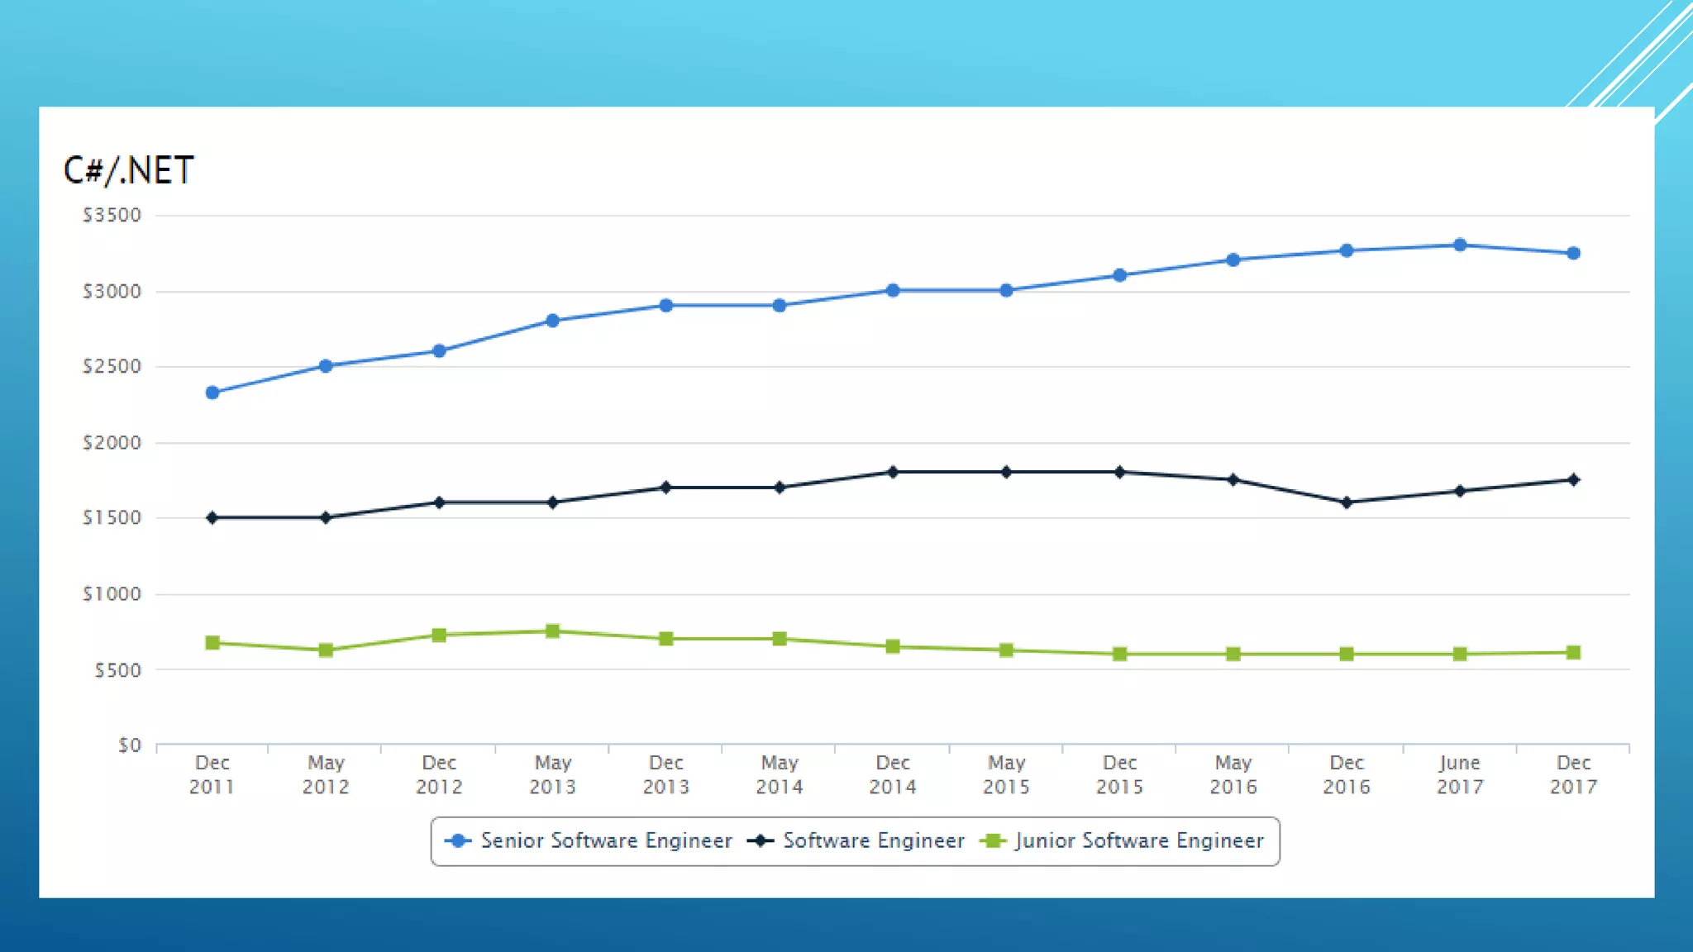
Task: Toggle Junior Software Engineer series legend label
Action: tap(1139, 841)
